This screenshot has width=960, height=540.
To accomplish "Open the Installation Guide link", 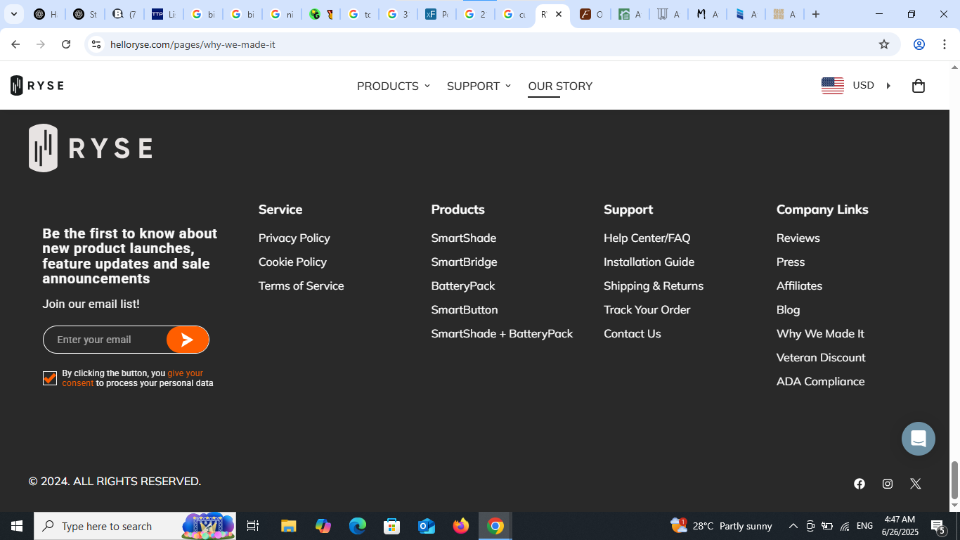I will 649,262.
